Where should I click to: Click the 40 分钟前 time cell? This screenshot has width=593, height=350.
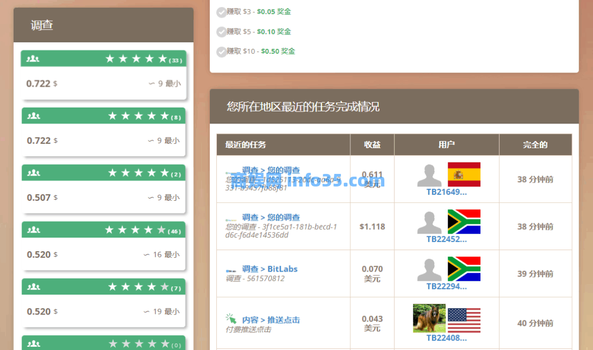[535, 323]
